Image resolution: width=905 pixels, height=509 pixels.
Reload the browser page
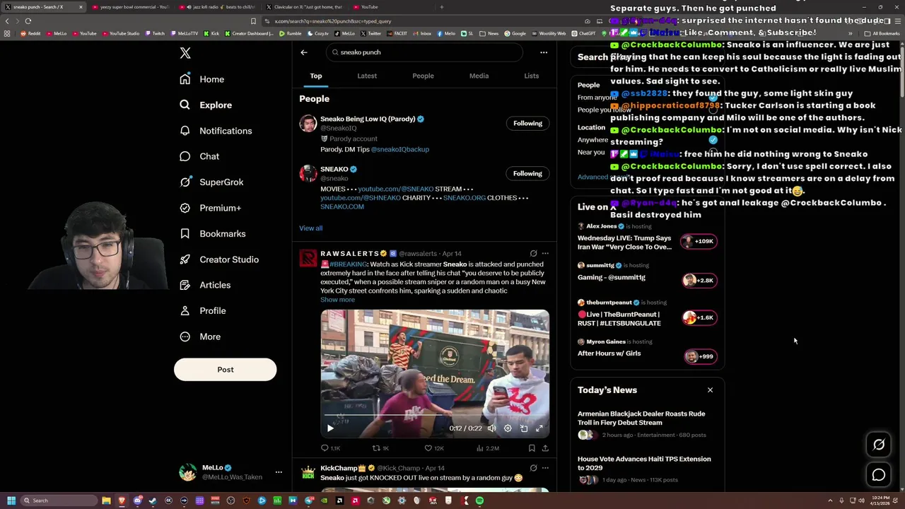(28, 21)
